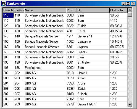Click PC-Konto value * 110
Image resolution: width=137 pixels, height=109 pixels.
118,21
